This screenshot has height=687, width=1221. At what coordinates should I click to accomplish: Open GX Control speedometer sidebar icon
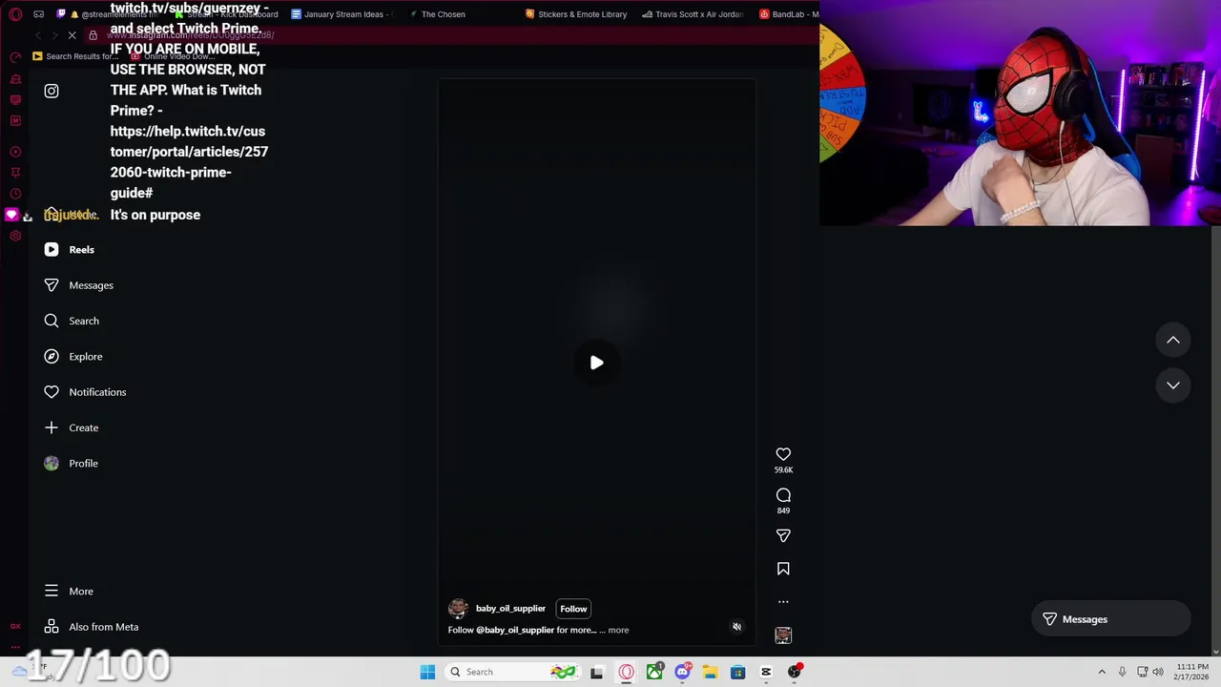[x=15, y=57]
